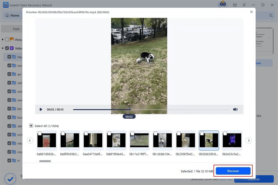278x185 pixels.
Task: Close the preview dialog
Action: click(251, 12)
